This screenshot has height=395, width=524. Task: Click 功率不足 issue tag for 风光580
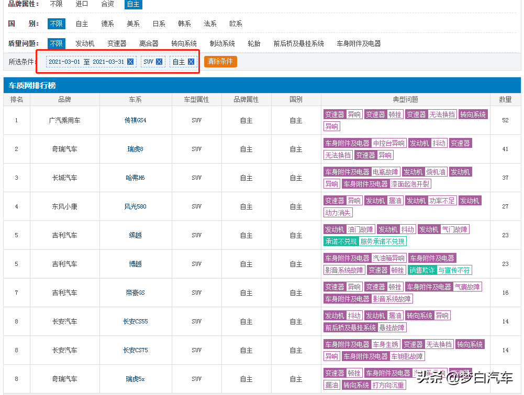(x=442, y=201)
